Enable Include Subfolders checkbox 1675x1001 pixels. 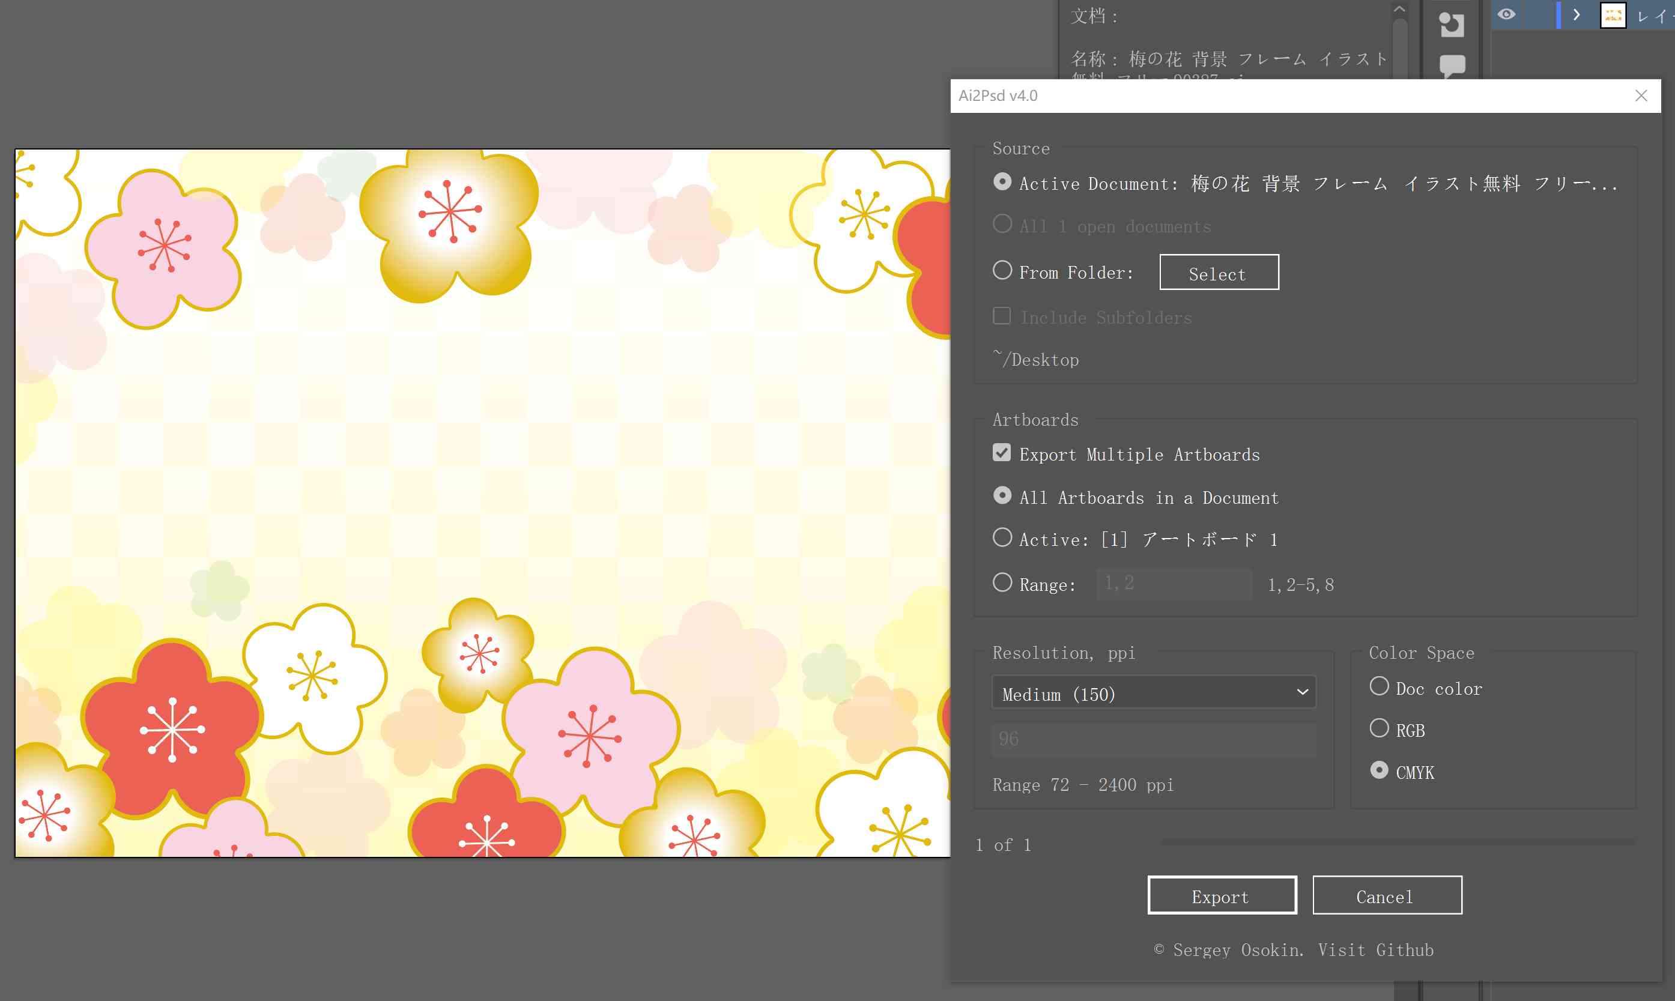[x=1002, y=316]
